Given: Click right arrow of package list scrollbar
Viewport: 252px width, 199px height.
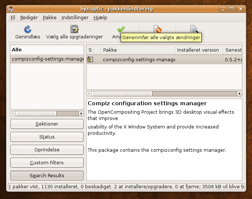Looking at the screenshot, I should 240,93.
